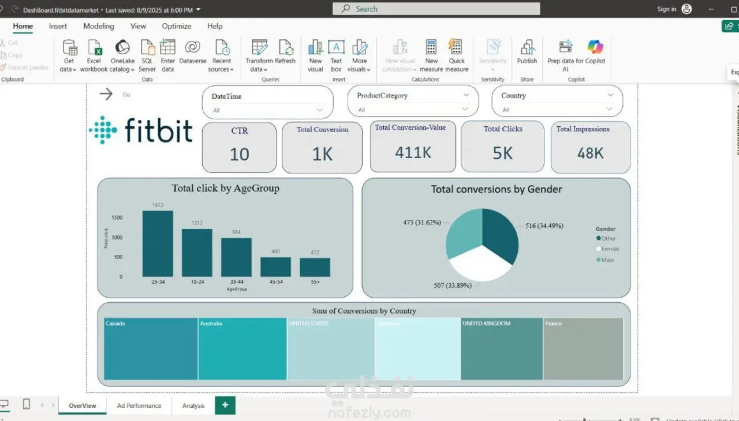739x421 pixels.
Task: Select the Optimize ribbon tab
Action: point(177,26)
